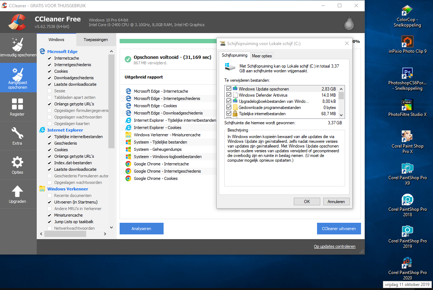Open the Extra wrench tools section
The image size is (433, 290).
pyautogui.click(x=18, y=136)
